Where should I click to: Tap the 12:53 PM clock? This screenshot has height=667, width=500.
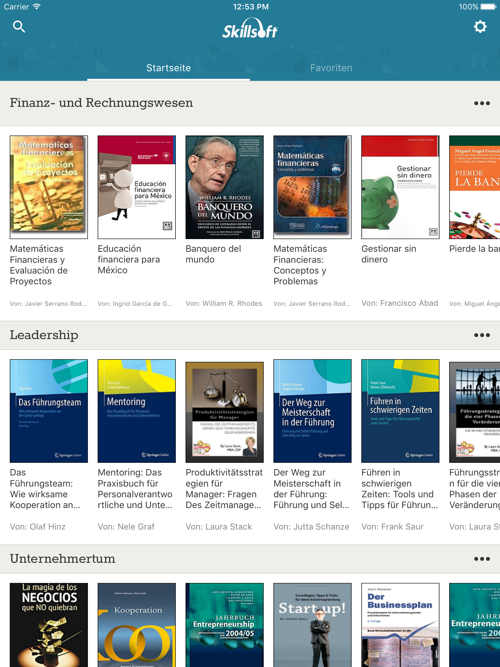(x=251, y=7)
